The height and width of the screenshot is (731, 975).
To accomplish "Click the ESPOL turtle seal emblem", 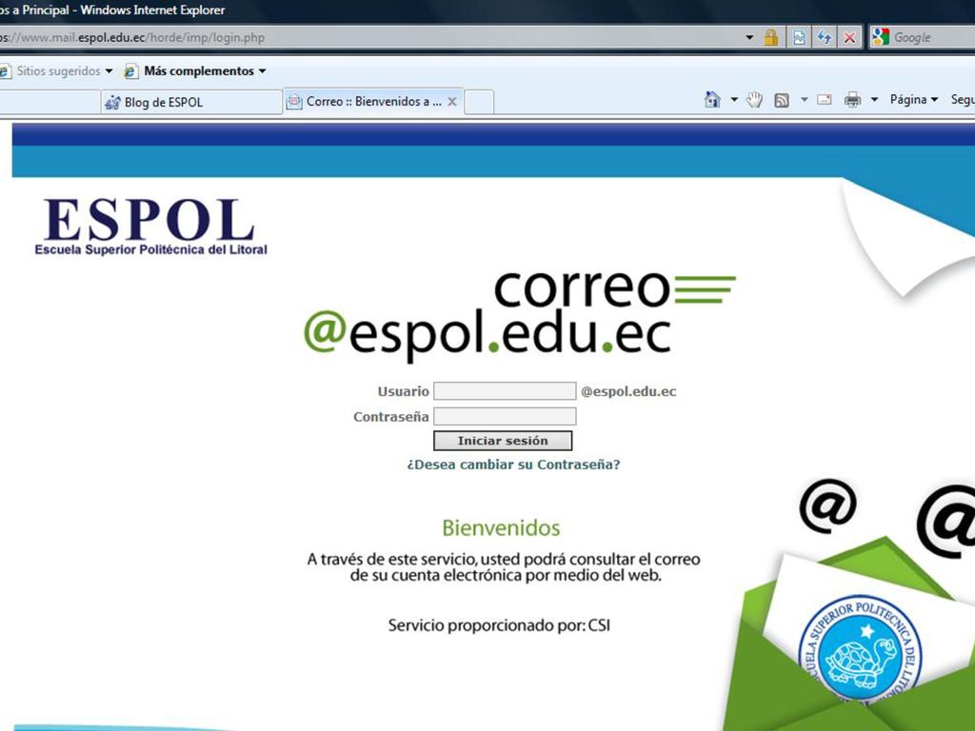I will 860,652.
